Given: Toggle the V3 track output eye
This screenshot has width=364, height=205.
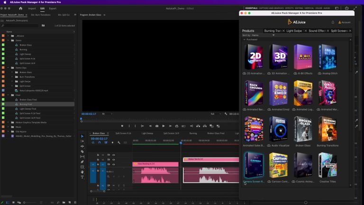Looking at the screenshot, I should (113, 155).
